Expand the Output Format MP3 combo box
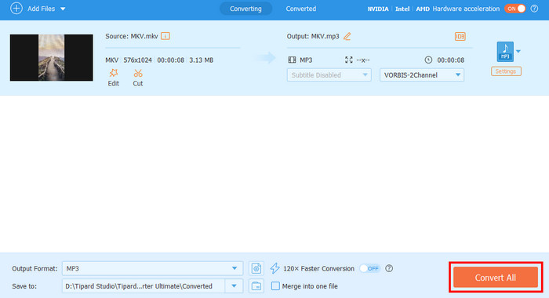 pyautogui.click(x=152, y=268)
